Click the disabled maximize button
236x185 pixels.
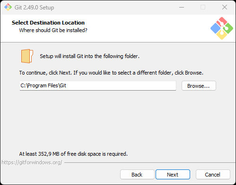pyautogui.click(x=203, y=7)
